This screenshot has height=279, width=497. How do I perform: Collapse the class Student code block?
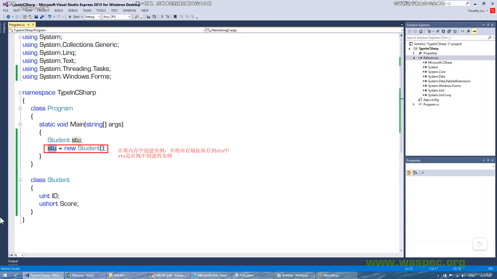point(20,180)
